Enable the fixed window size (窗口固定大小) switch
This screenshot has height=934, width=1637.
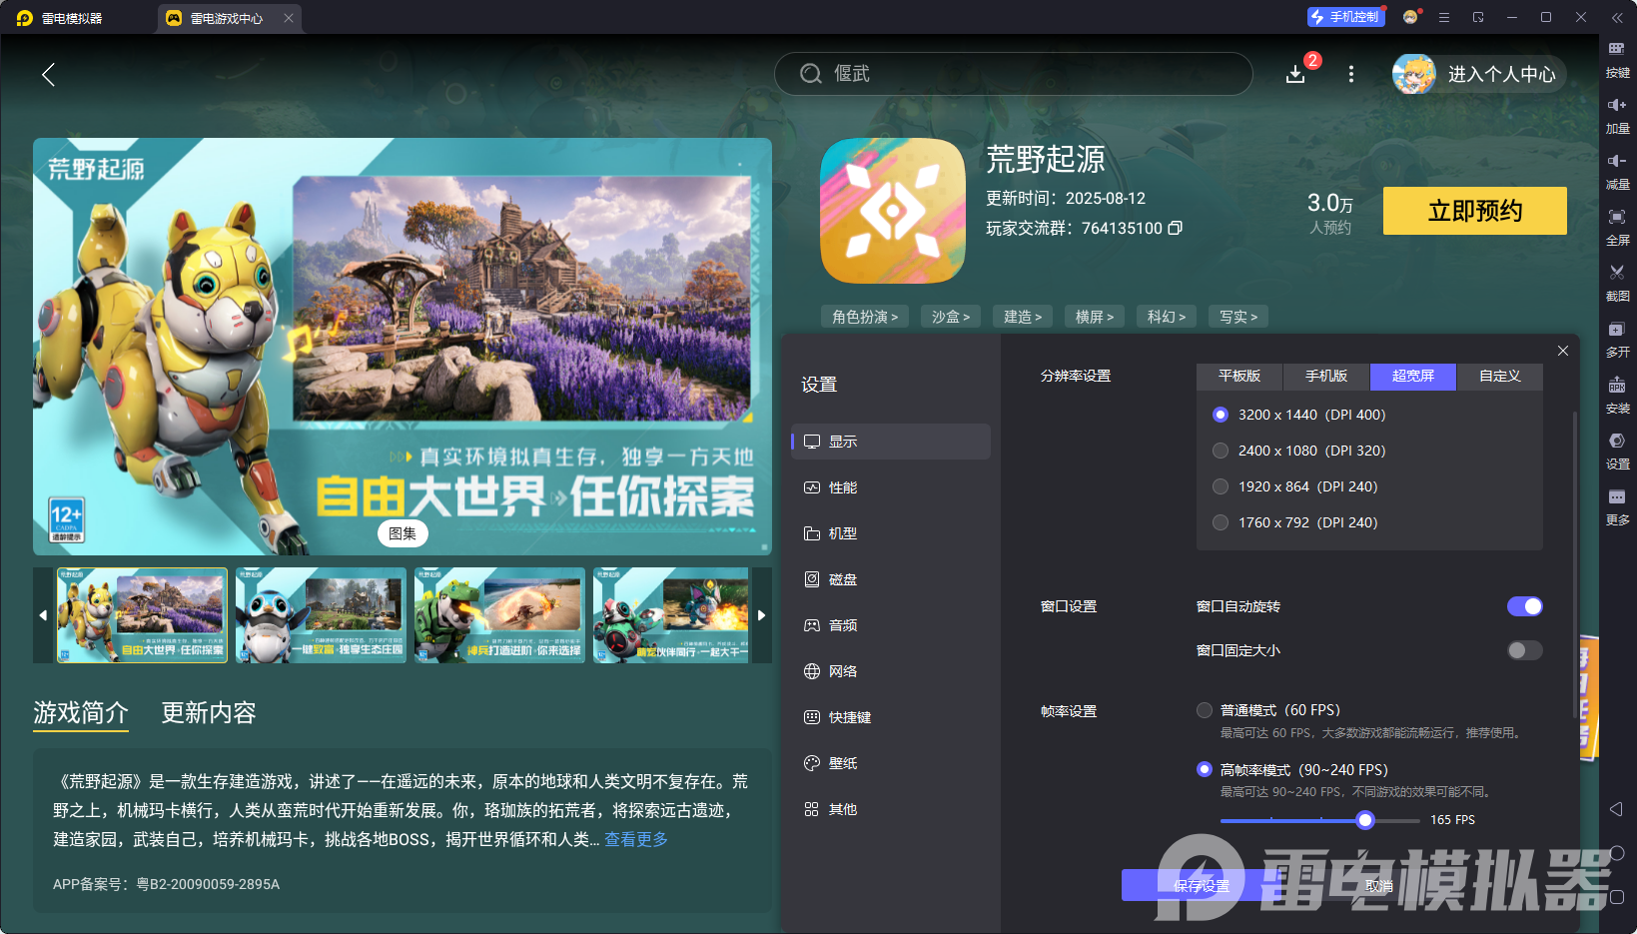(x=1524, y=650)
